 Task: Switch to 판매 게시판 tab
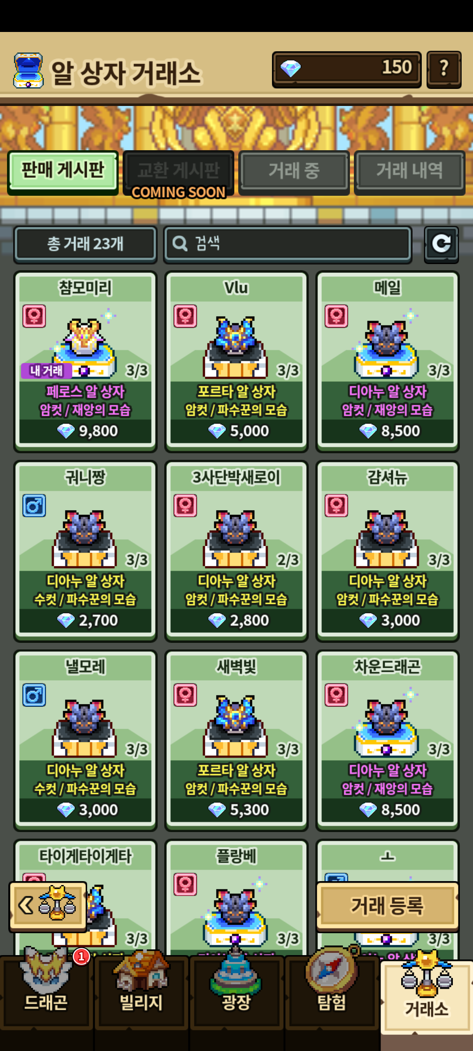(x=63, y=172)
